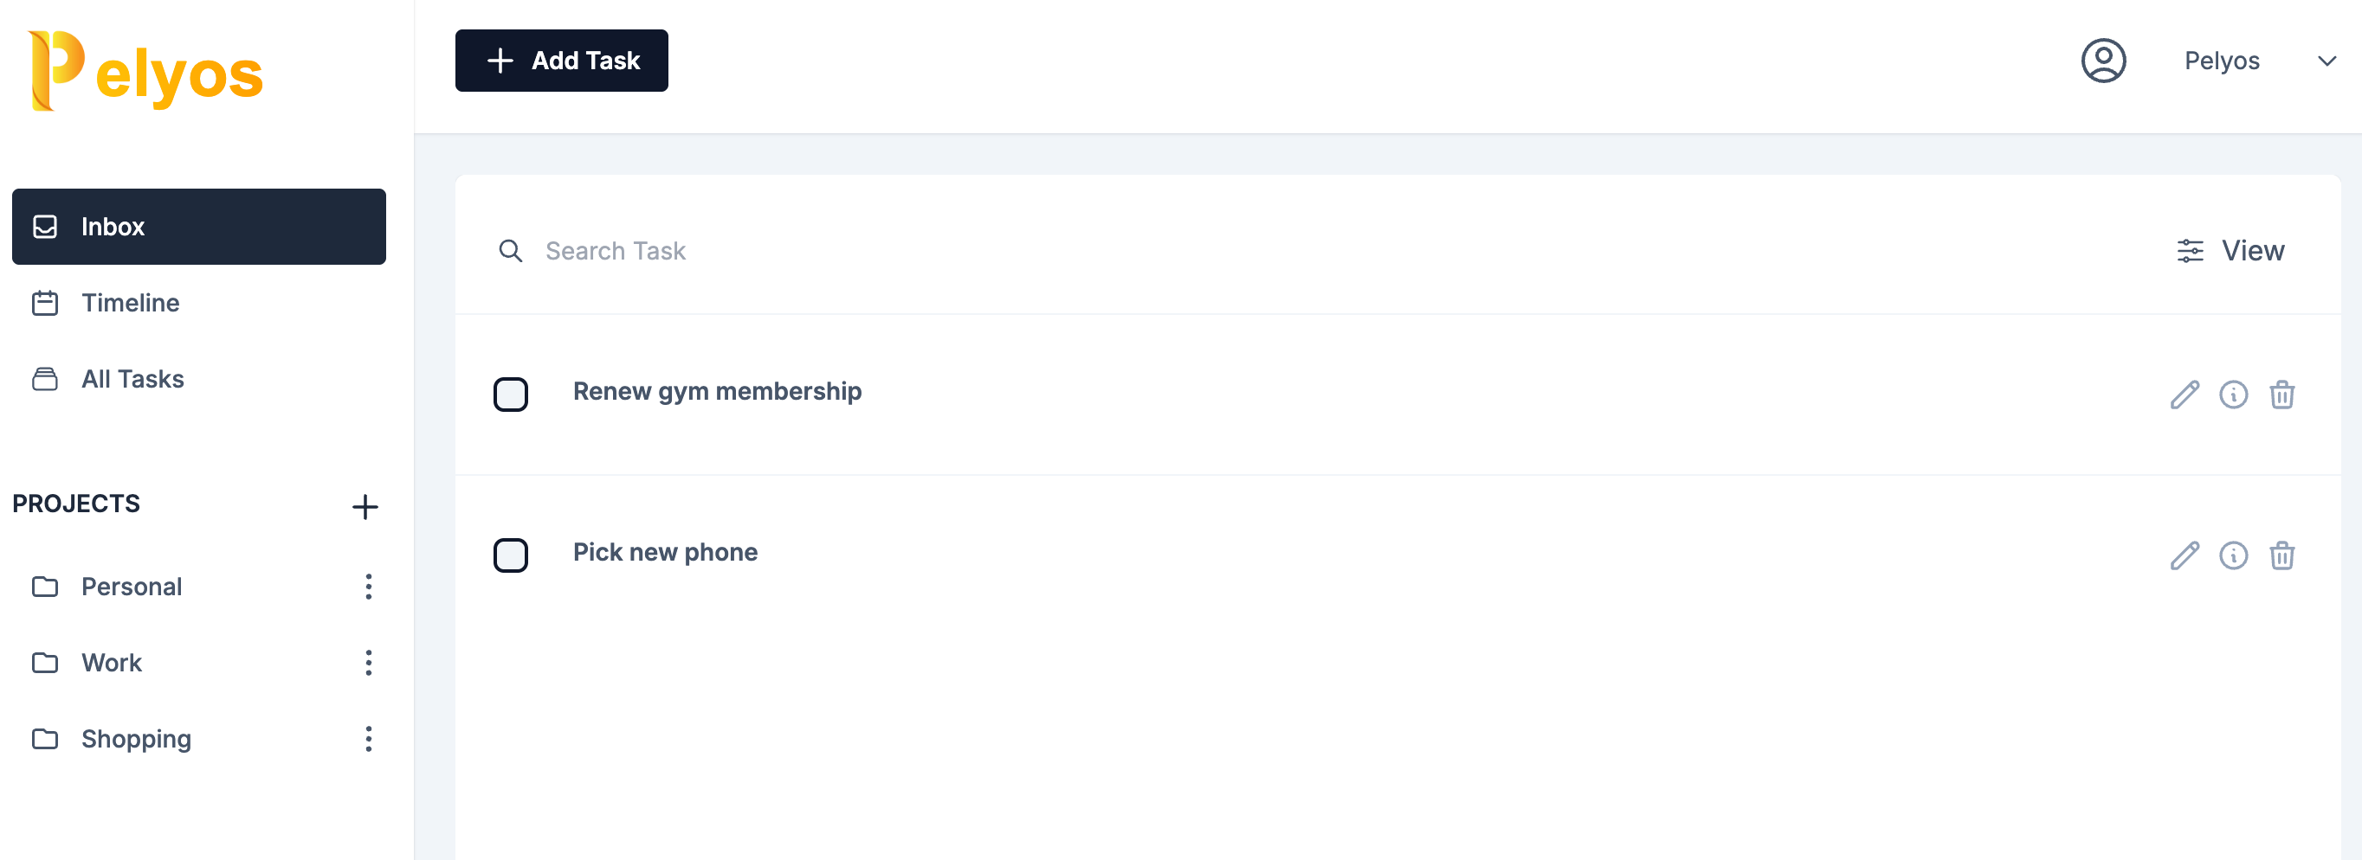Add a new project with the plus icon

click(365, 506)
